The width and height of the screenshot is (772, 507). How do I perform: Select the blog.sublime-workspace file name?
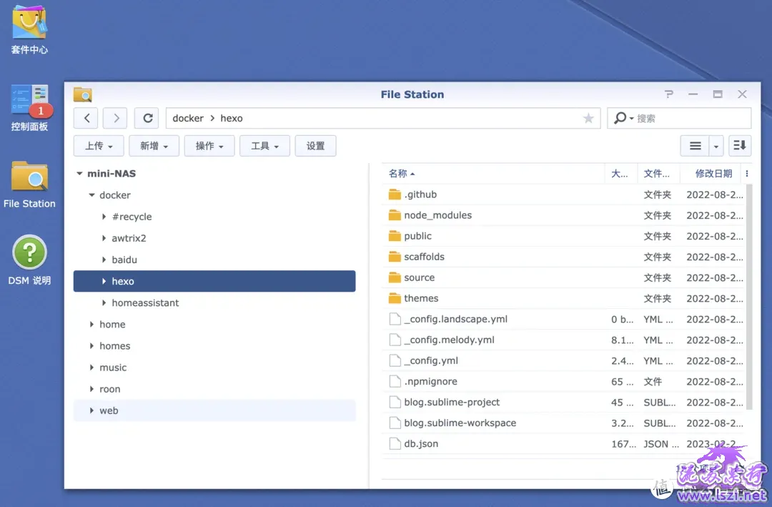click(460, 423)
